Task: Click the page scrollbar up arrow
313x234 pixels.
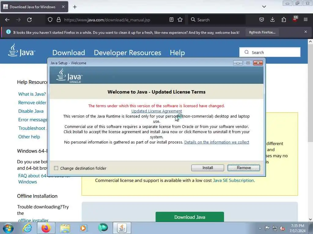Action: (310, 42)
